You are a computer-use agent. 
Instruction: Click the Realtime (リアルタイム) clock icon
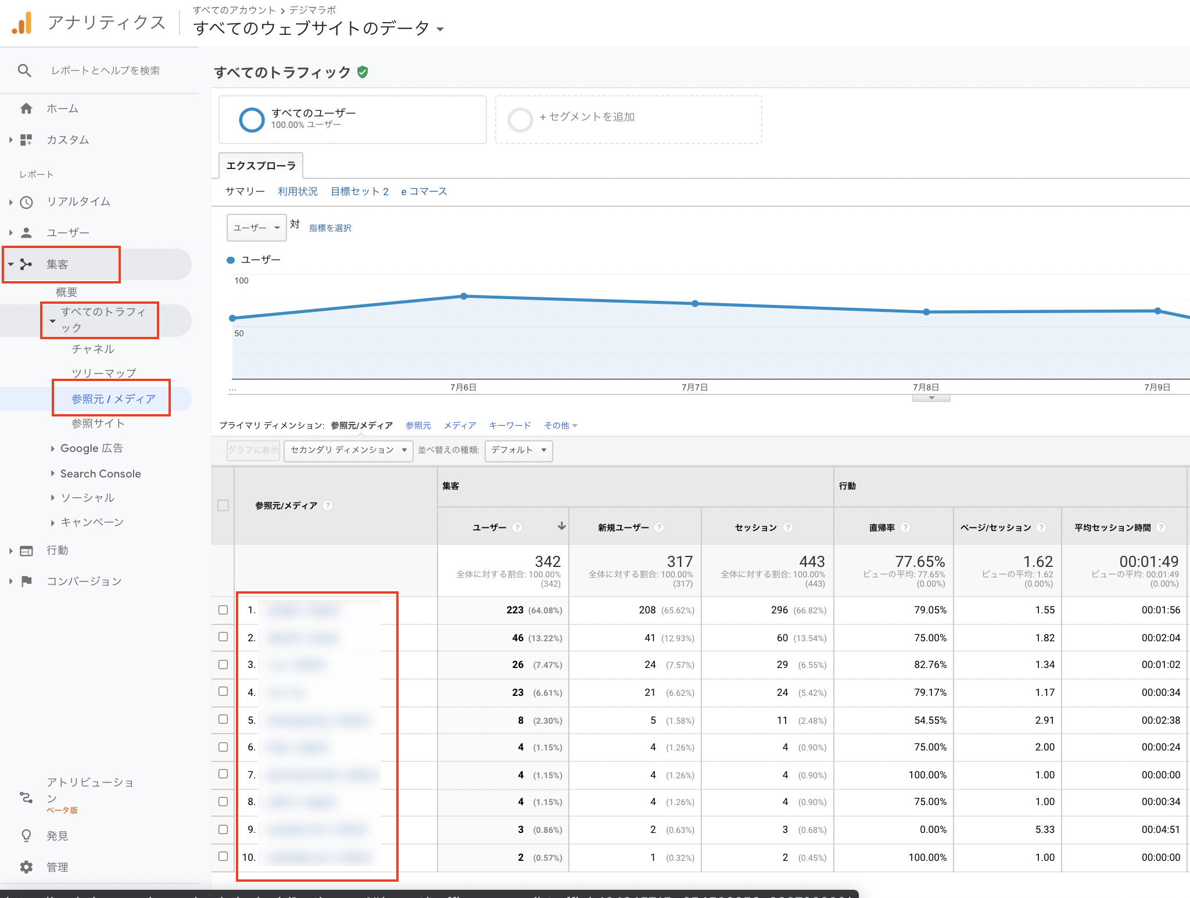click(26, 202)
